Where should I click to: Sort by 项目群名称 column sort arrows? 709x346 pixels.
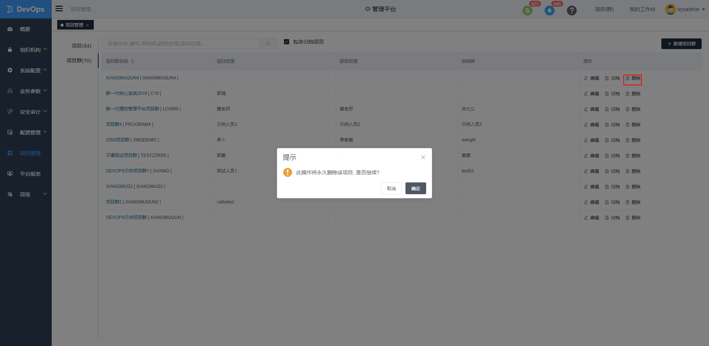coord(133,61)
